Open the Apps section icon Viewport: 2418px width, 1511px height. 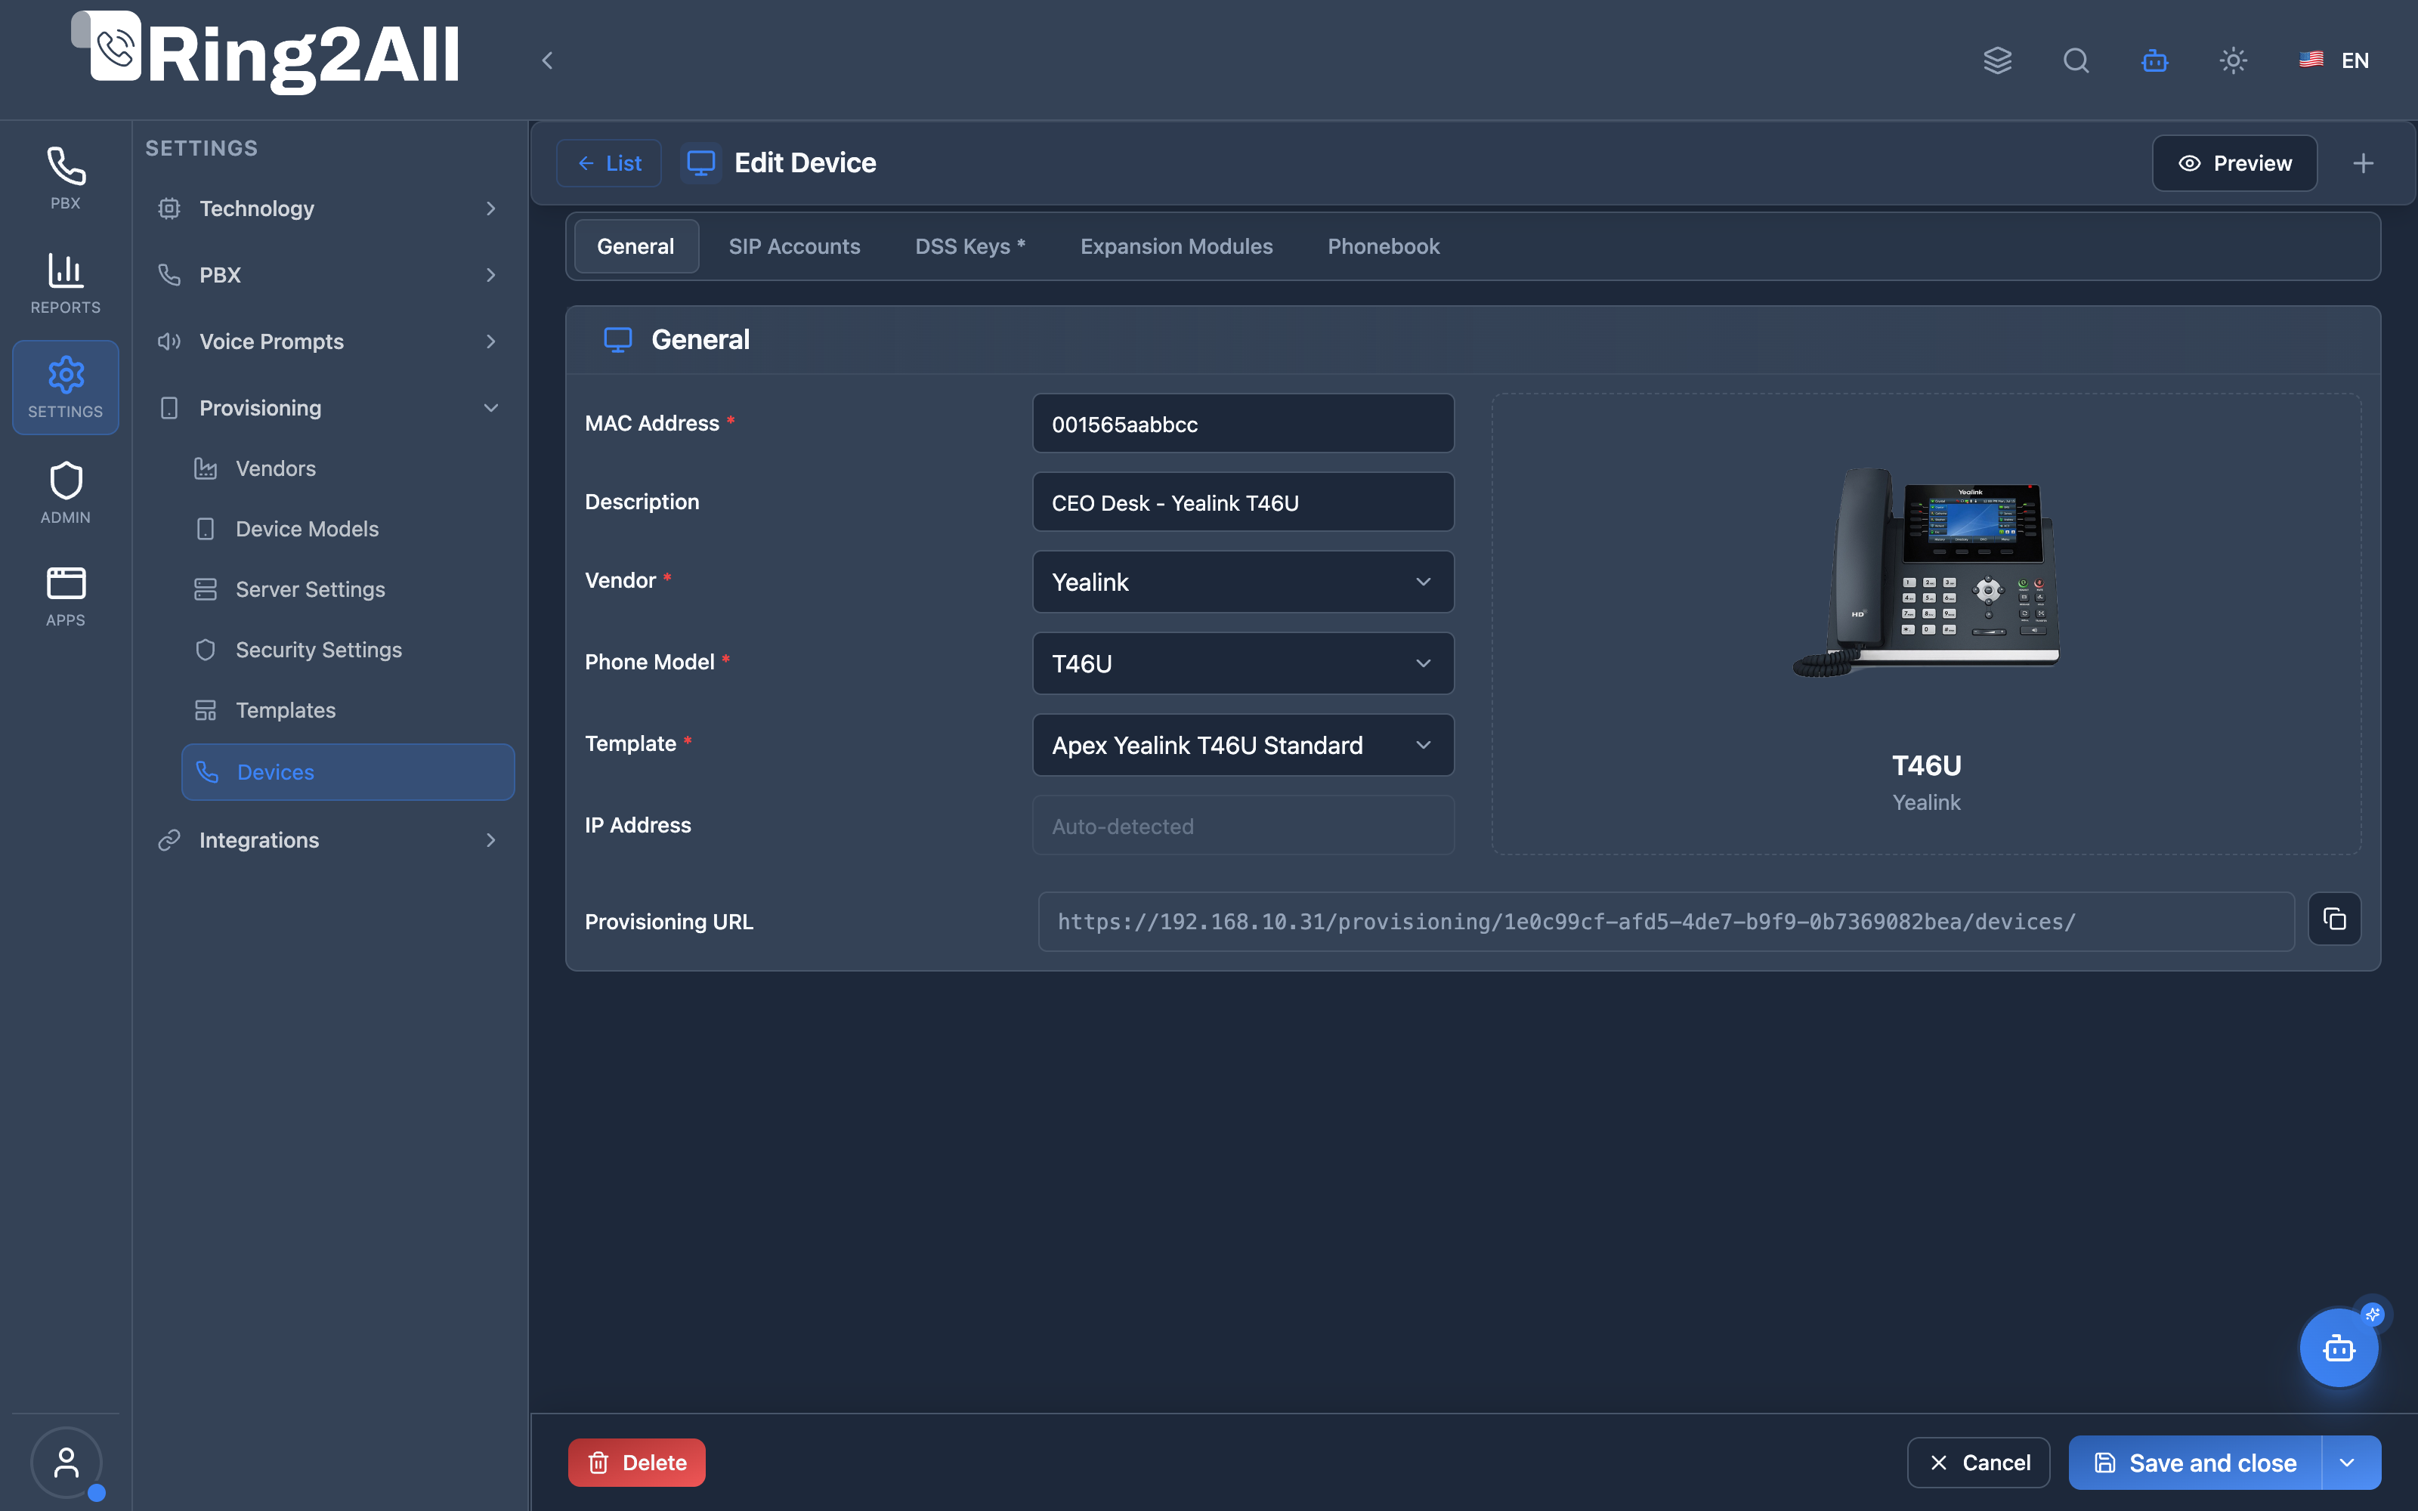coord(65,597)
